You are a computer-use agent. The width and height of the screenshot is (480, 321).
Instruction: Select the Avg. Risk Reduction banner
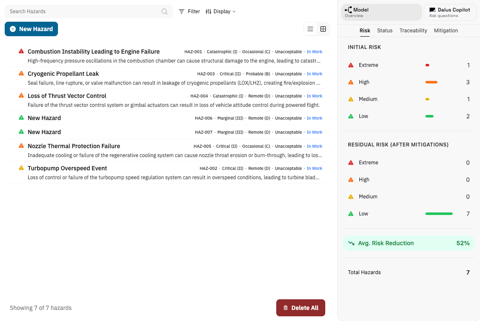pyautogui.click(x=409, y=244)
